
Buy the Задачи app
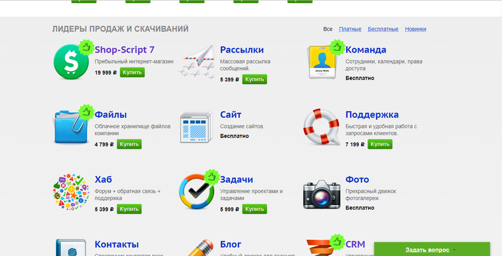point(255,209)
